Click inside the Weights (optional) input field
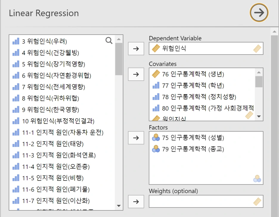Image resolution: width=279 pixels, height=217 pixels. tap(203, 201)
